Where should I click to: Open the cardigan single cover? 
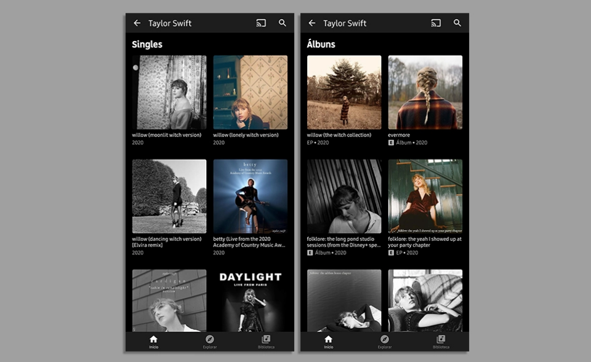(x=169, y=301)
